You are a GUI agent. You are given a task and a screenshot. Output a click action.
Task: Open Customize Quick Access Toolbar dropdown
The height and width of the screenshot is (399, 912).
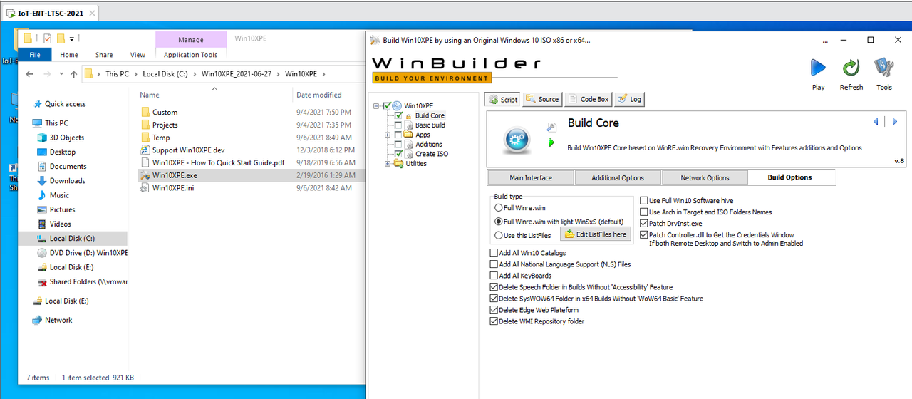(x=72, y=38)
